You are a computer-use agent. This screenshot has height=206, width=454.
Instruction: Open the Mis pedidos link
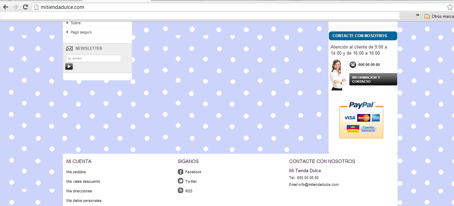[x=76, y=172]
